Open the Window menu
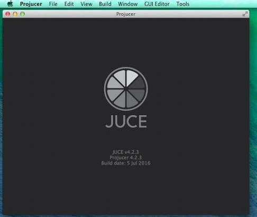The height and width of the screenshot is (217, 257). click(x=128, y=4)
